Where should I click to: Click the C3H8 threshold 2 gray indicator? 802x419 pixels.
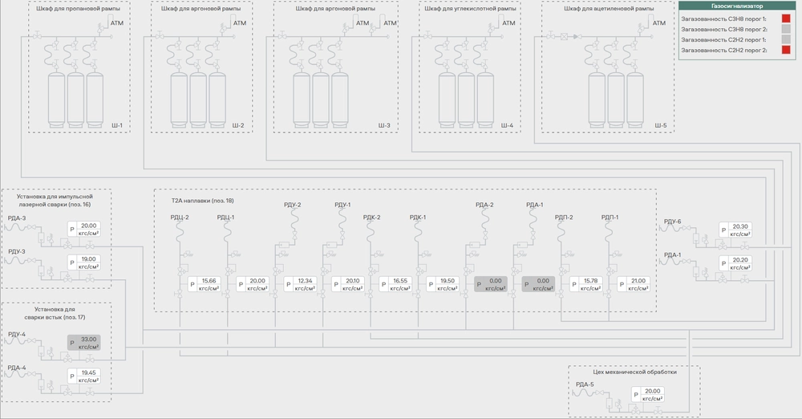(786, 29)
